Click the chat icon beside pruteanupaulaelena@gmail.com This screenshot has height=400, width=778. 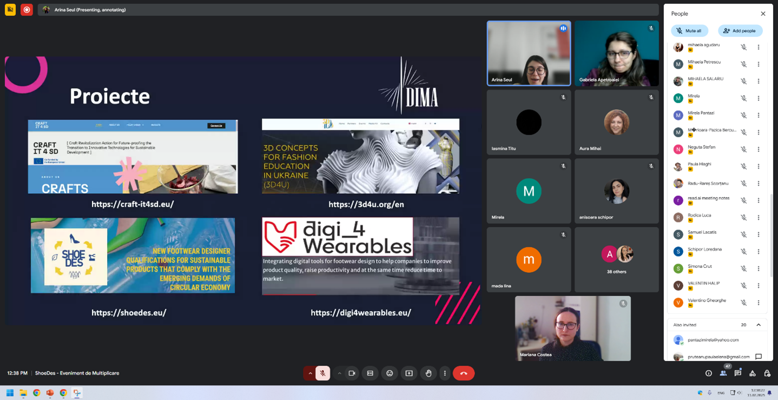[759, 357]
